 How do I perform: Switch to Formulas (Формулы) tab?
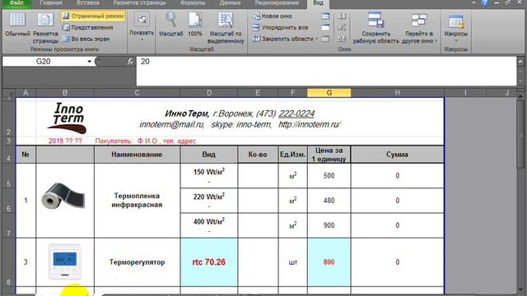192,3
